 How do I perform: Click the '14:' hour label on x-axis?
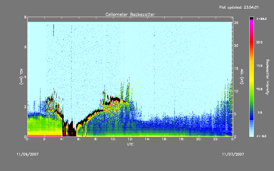click(147, 139)
